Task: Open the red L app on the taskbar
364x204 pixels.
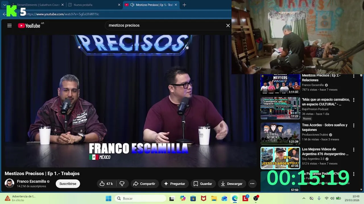Action: (245, 198)
